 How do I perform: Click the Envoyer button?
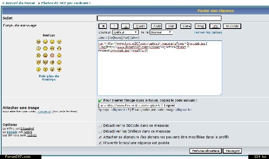point(232,151)
